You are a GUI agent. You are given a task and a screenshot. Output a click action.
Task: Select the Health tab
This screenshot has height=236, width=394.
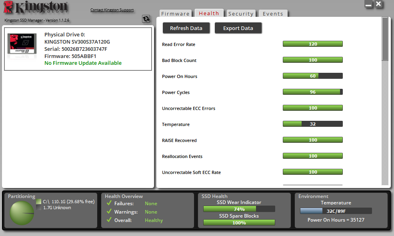209,13
